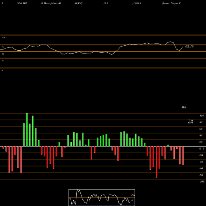
Task: Click the 'Loma Negra C' company name
Action: pos(171,3)
